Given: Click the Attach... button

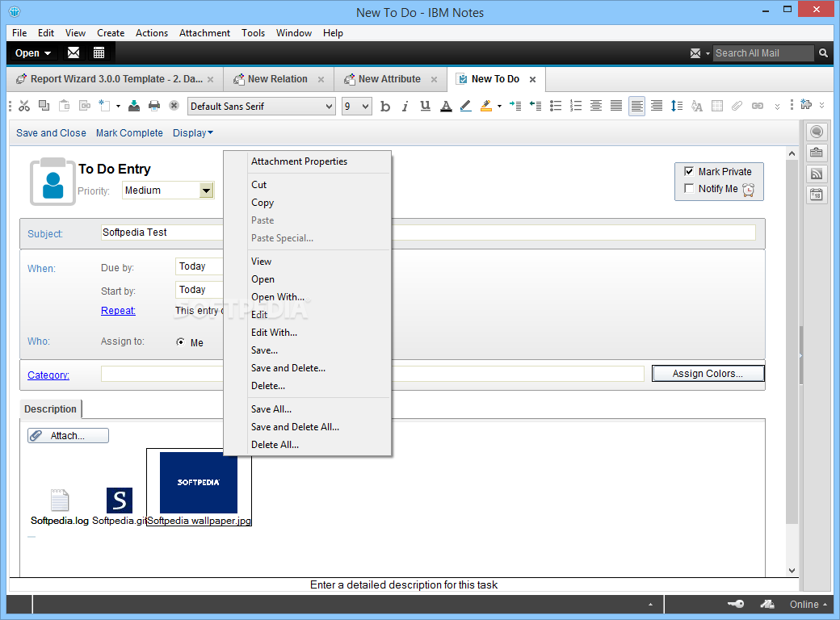Looking at the screenshot, I should 68,435.
